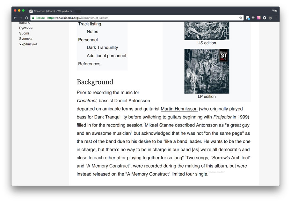Switch to Русский language version
The image size is (291, 202).
pos(26,28)
